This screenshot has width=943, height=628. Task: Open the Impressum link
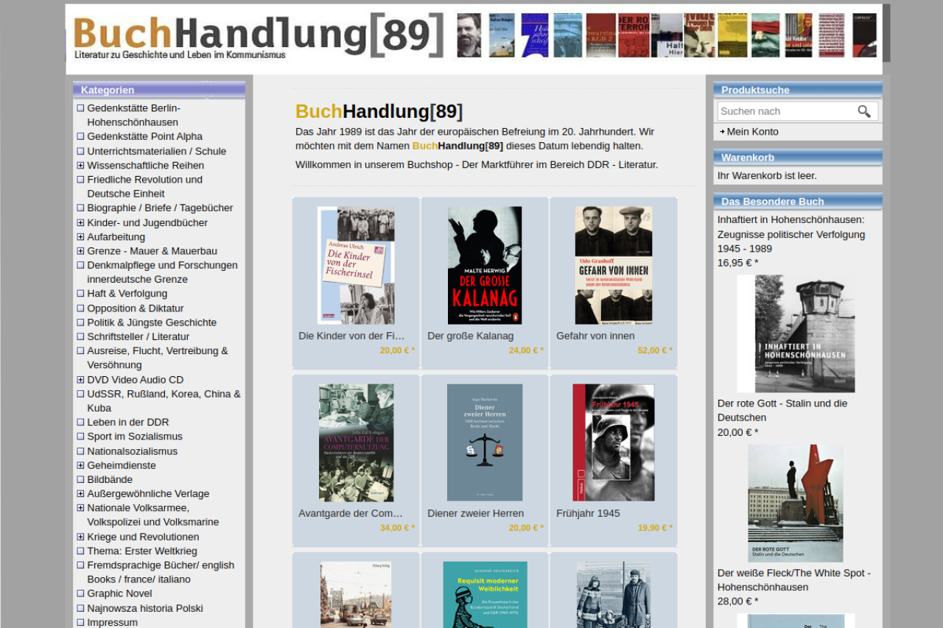[x=113, y=622]
